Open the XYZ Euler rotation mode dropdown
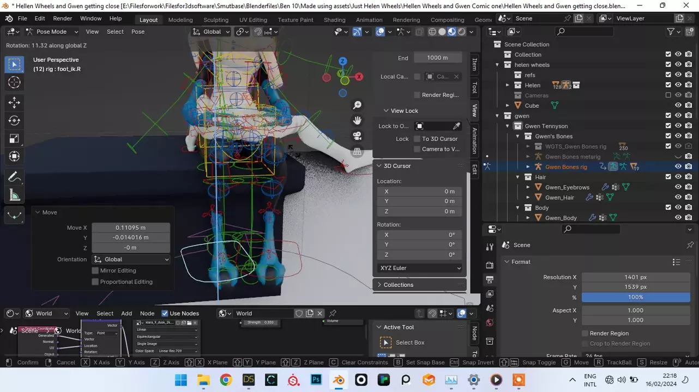The height and width of the screenshot is (392, 699). 419,268
